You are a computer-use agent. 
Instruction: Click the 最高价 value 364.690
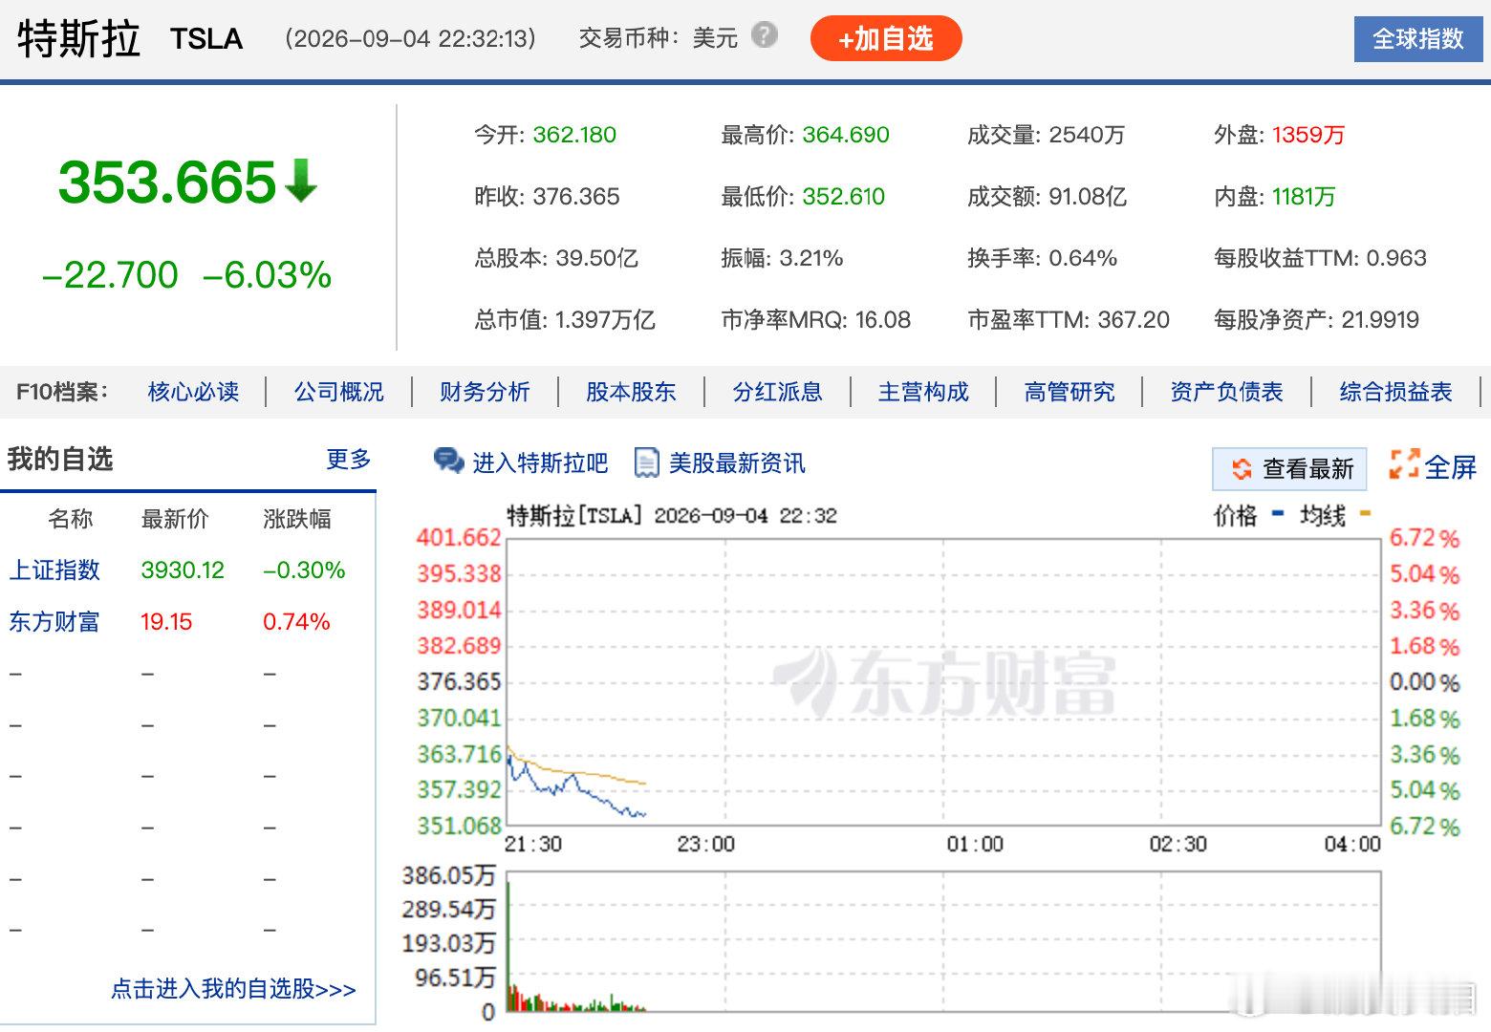[x=846, y=135]
